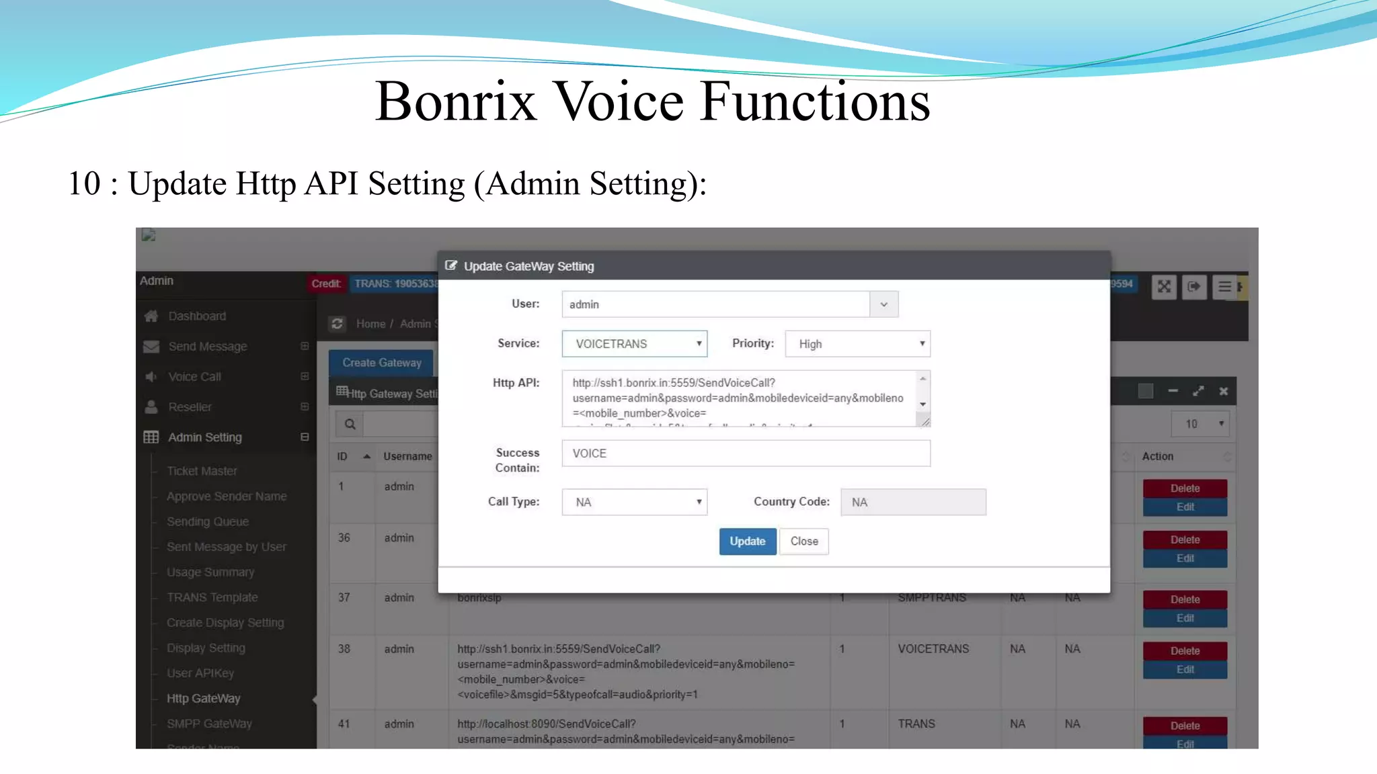The width and height of the screenshot is (1377, 774).
Task: Open the Call Type dropdown showing NA
Action: point(635,502)
